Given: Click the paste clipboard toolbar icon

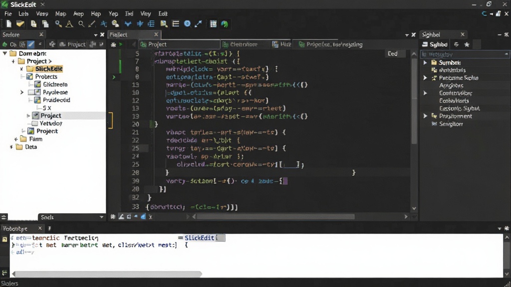Looking at the screenshot, I should 33,24.
